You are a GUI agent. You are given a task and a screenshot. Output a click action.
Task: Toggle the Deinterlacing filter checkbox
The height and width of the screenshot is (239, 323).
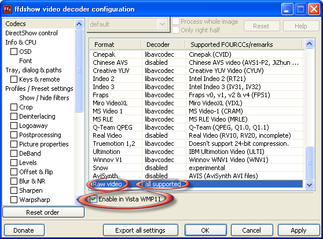14,116
